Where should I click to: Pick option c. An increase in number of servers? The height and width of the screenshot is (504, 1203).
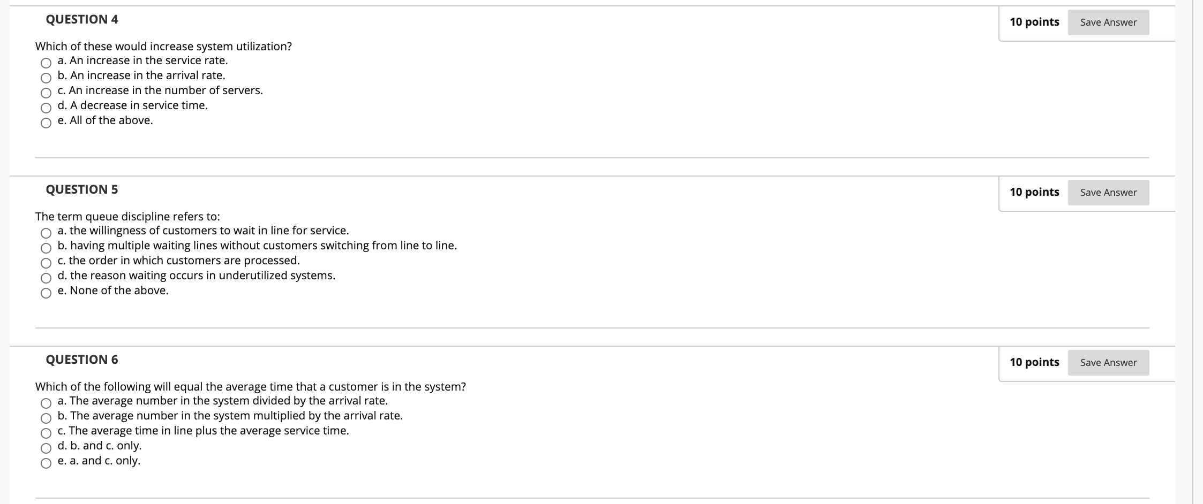46,93
